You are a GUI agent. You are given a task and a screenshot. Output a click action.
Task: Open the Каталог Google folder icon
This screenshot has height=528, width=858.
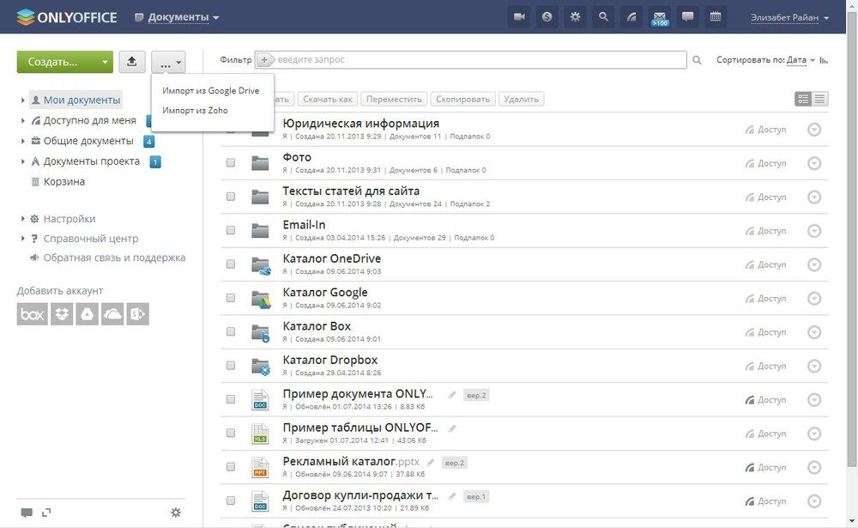pos(261,299)
